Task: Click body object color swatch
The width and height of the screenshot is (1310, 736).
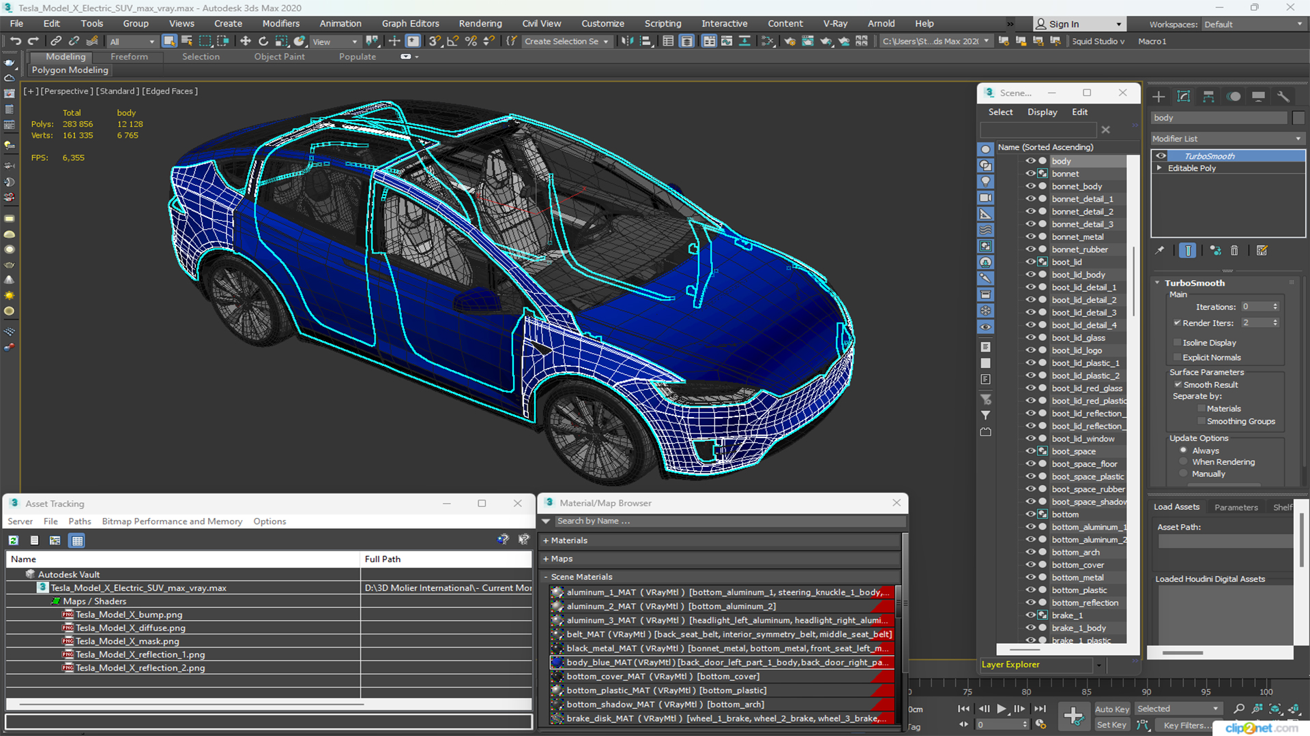Action: [x=1298, y=118]
